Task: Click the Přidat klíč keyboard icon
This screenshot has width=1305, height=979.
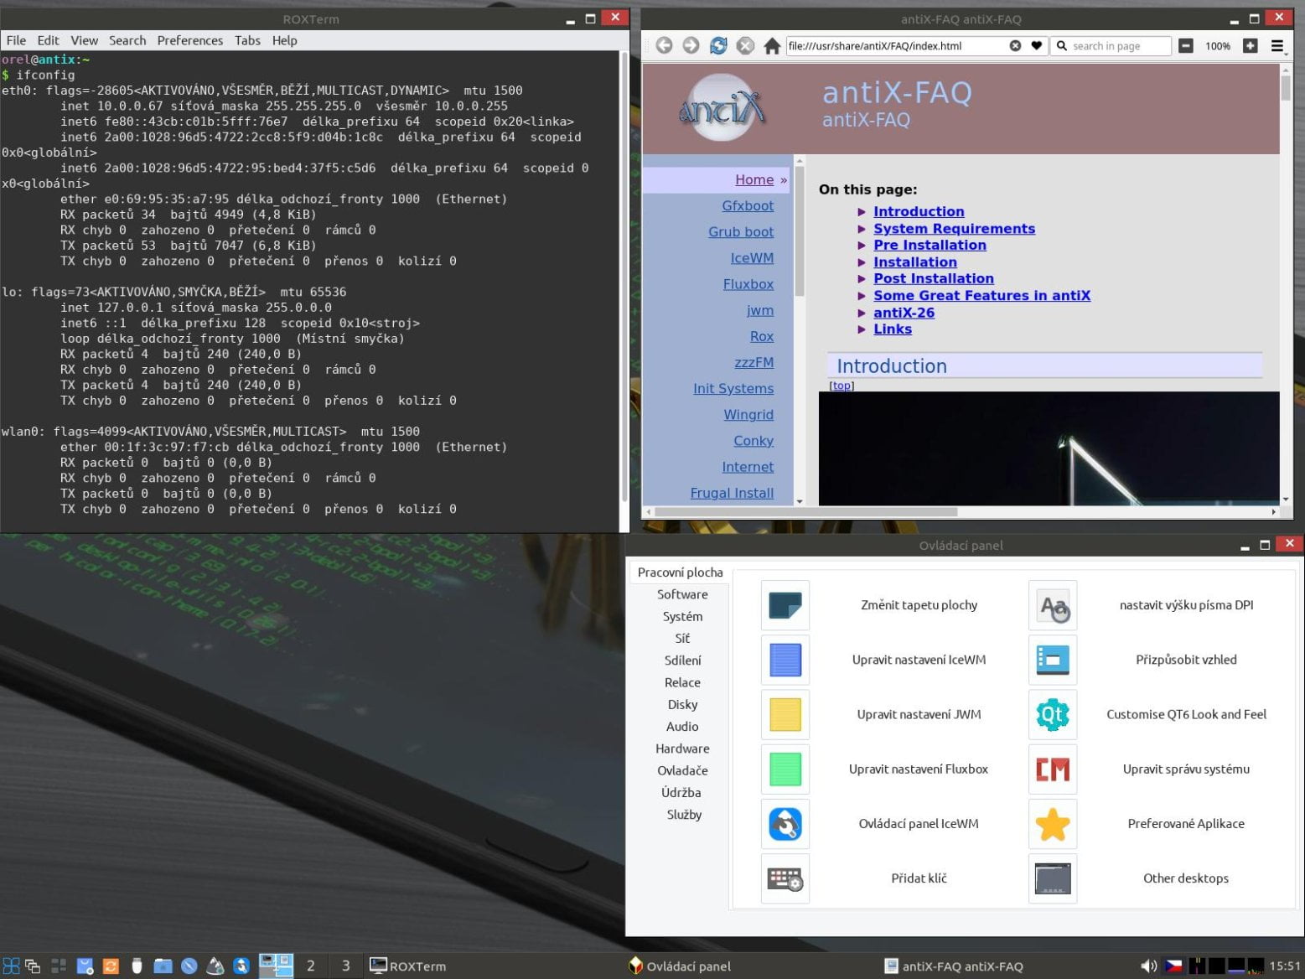Action: coord(785,878)
